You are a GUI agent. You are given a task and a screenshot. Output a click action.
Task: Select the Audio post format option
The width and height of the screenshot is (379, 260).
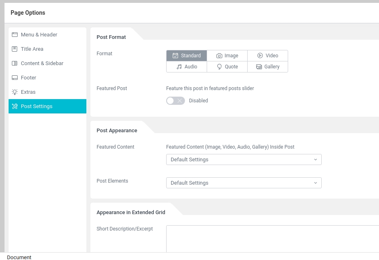coord(187,67)
